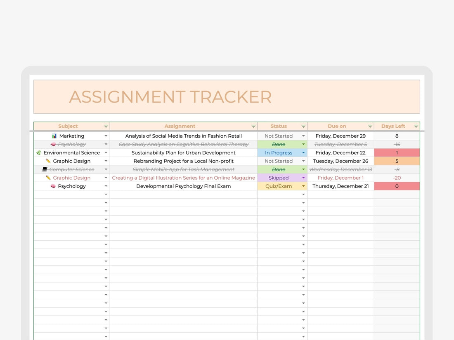Select the red Days Left cell showing 0
Image resolution: width=454 pixels, height=340 pixels.
397,186
